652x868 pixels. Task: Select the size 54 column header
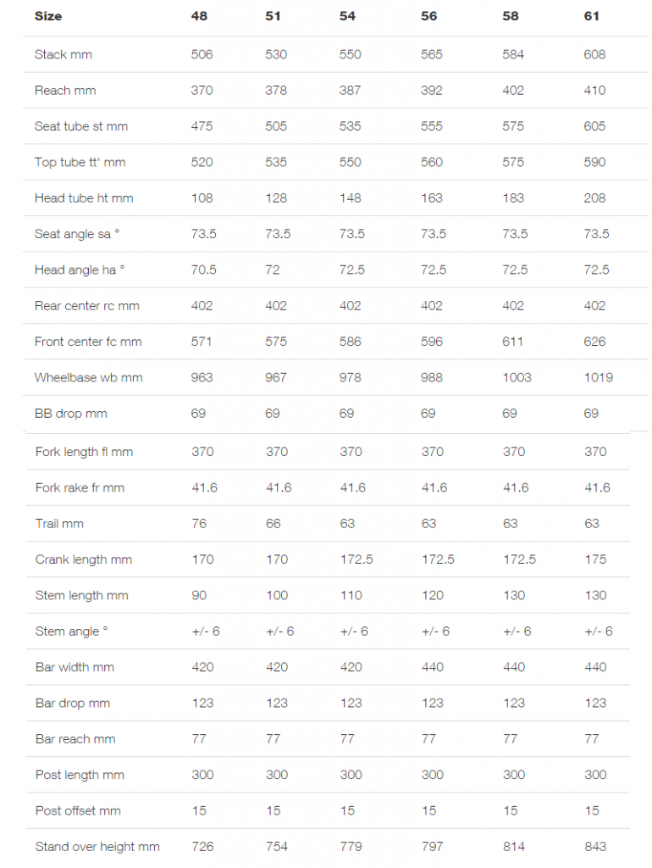pos(347,16)
